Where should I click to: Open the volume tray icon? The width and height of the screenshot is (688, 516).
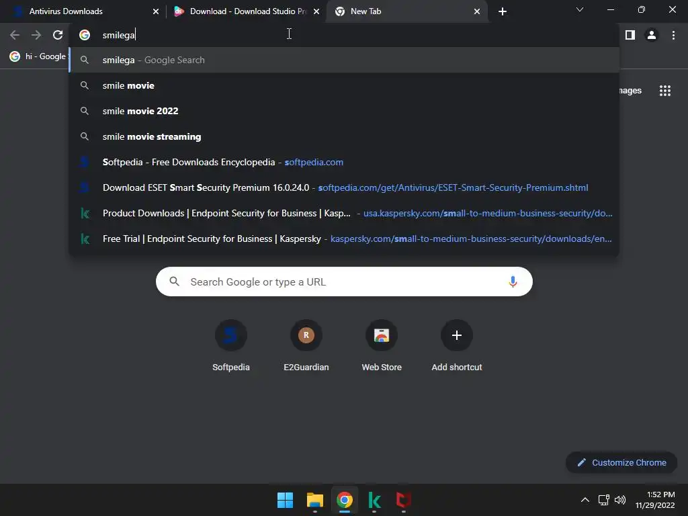click(x=620, y=500)
